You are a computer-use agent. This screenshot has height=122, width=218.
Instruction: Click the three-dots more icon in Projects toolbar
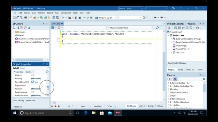click(204, 28)
